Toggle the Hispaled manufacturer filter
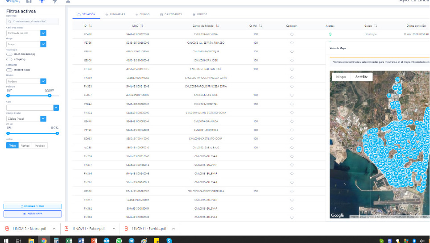 (9, 70)
